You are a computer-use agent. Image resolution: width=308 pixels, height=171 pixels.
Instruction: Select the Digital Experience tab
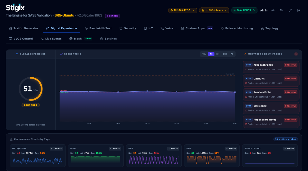[x=61, y=28]
